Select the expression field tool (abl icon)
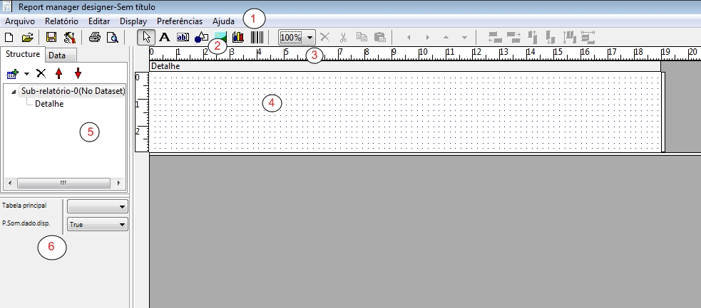The height and width of the screenshot is (308, 701). point(183,37)
